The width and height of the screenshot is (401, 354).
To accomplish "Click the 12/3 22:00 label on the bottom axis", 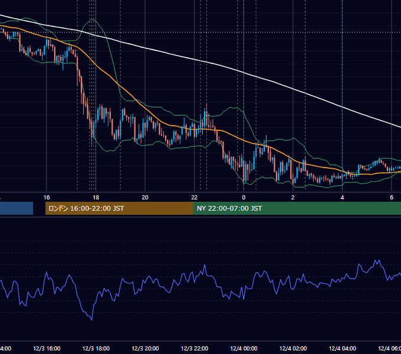I will point(195,348).
